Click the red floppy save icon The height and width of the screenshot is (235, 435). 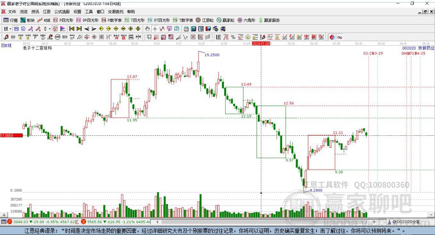click(208, 29)
